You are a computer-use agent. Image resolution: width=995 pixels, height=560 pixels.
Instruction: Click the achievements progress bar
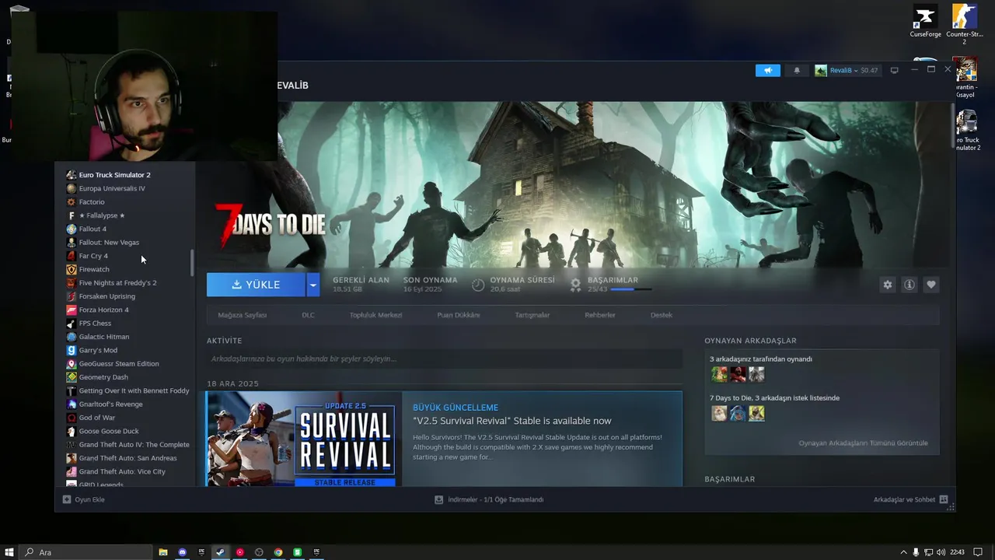(x=631, y=289)
